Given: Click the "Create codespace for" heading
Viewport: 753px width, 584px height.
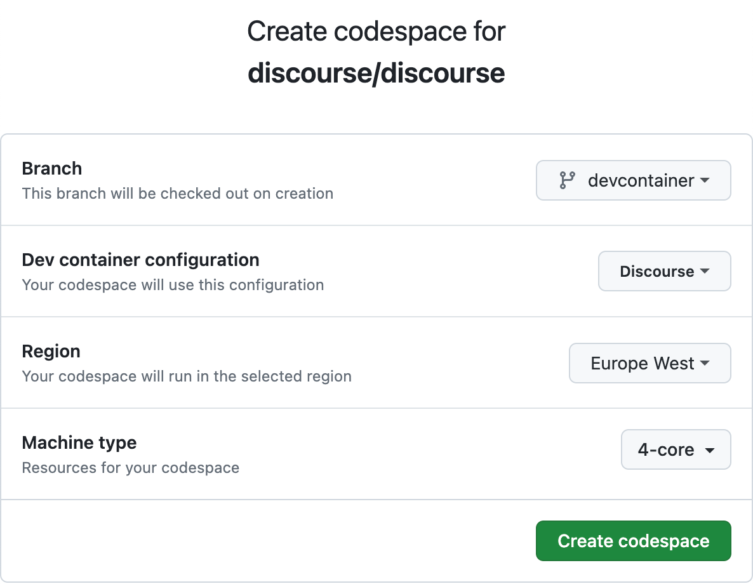Looking at the screenshot, I should 376,31.
